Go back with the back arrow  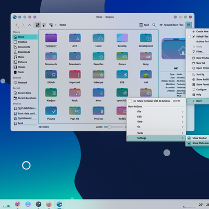click(17, 25)
